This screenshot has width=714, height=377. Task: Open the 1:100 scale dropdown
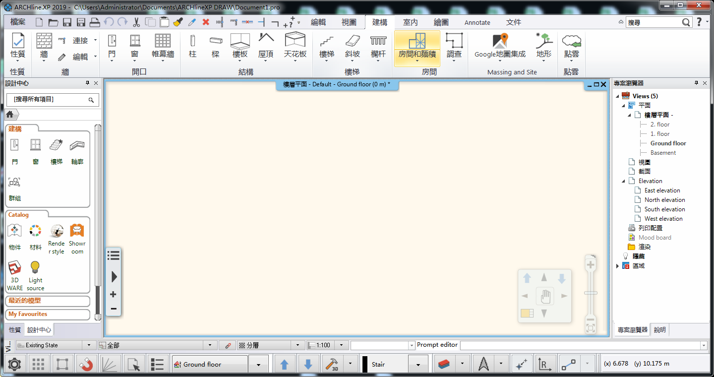(341, 345)
